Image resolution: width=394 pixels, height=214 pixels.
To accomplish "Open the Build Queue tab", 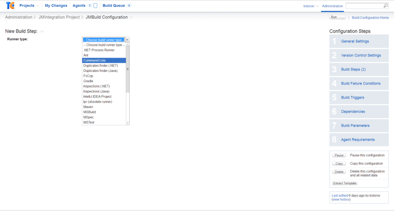I will coord(114,6).
